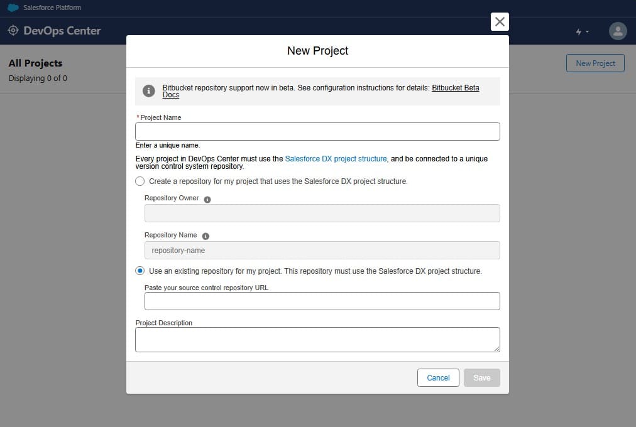Open the user profile avatar
Image resolution: width=636 pixels, height=427 pixels.
coord(618,31)
